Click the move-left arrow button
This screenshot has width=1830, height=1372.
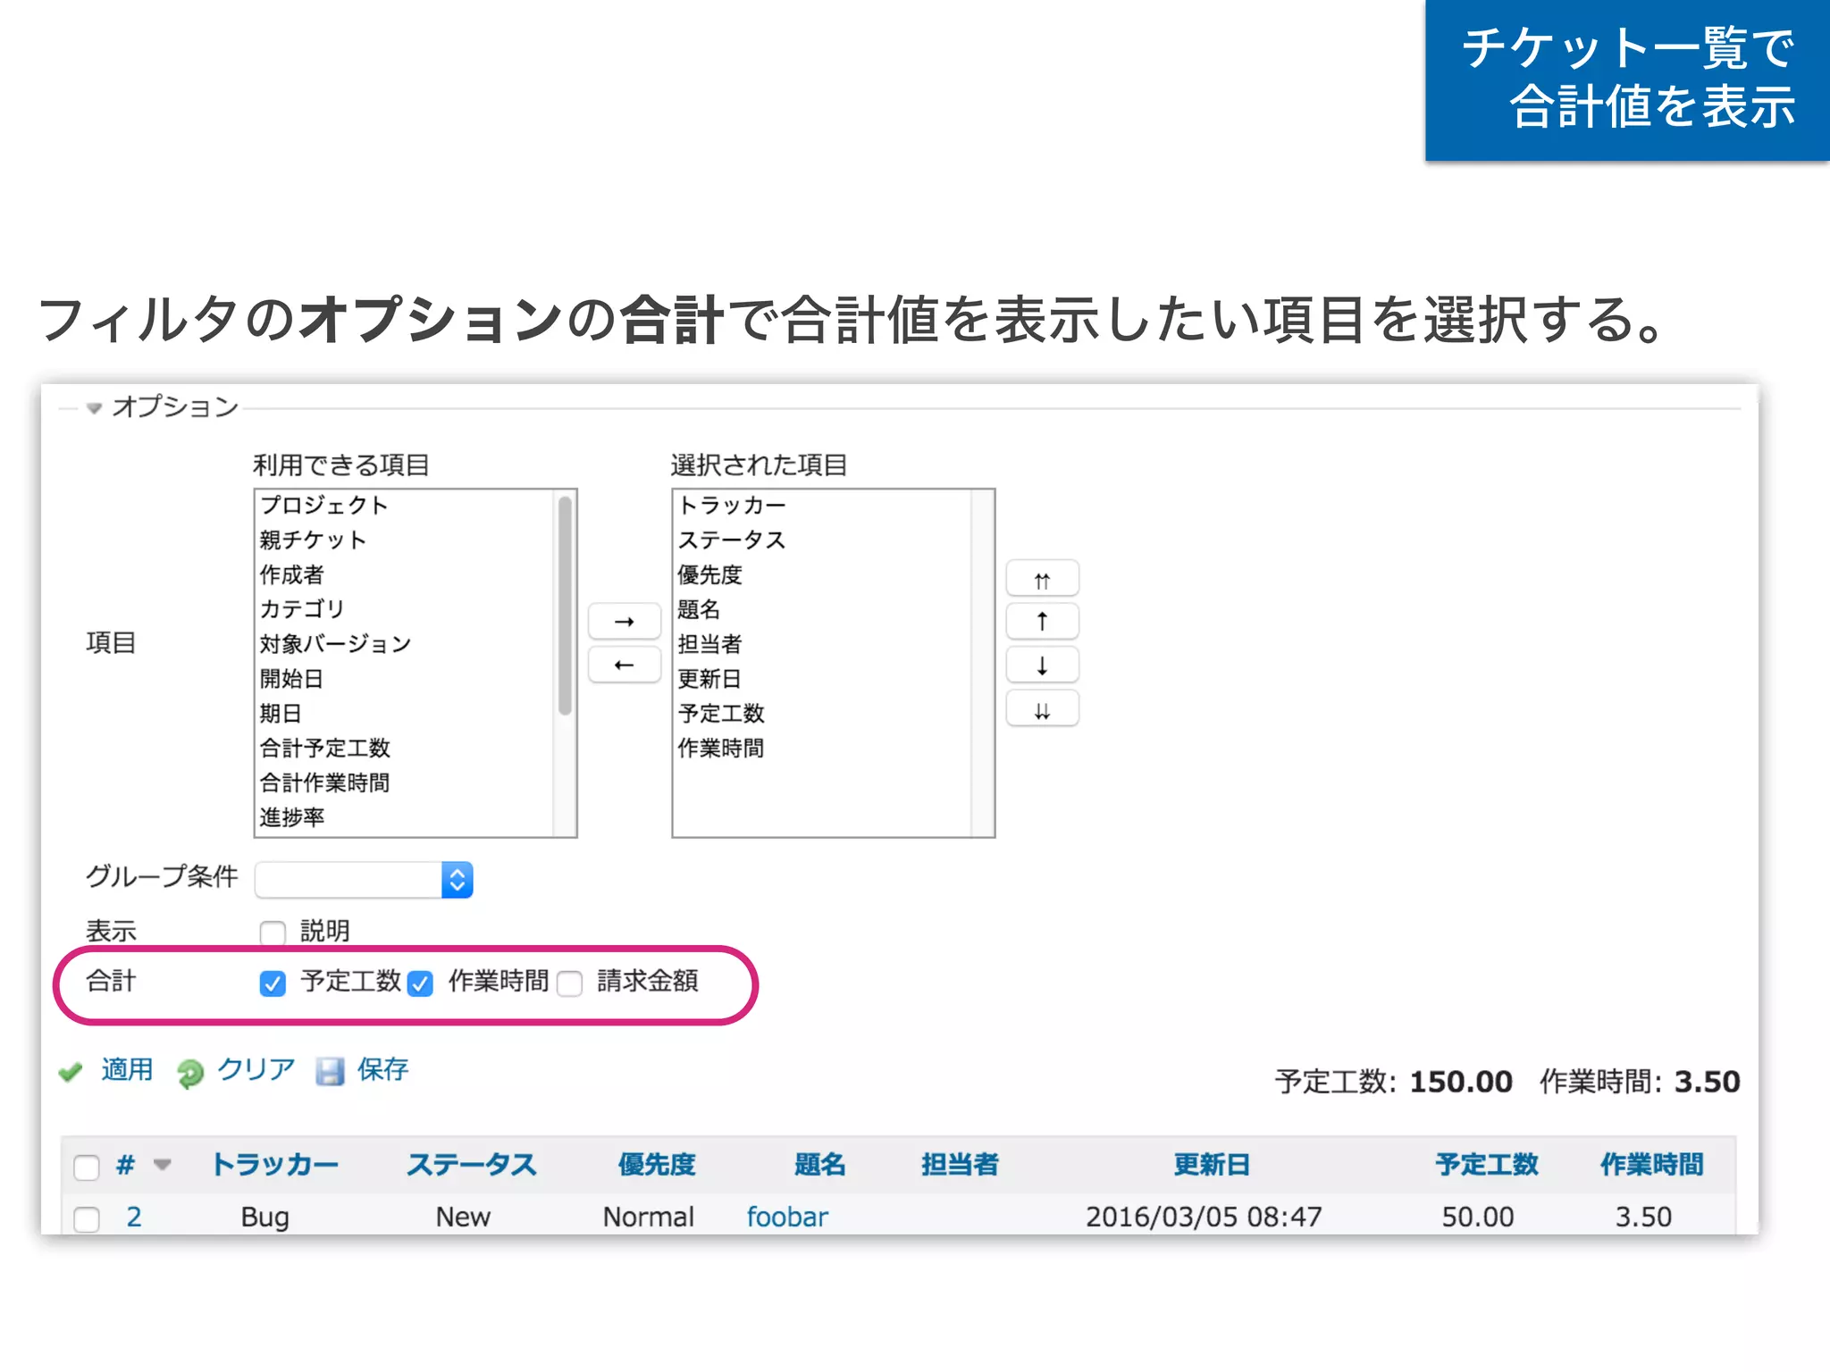(x=624, y=665)
